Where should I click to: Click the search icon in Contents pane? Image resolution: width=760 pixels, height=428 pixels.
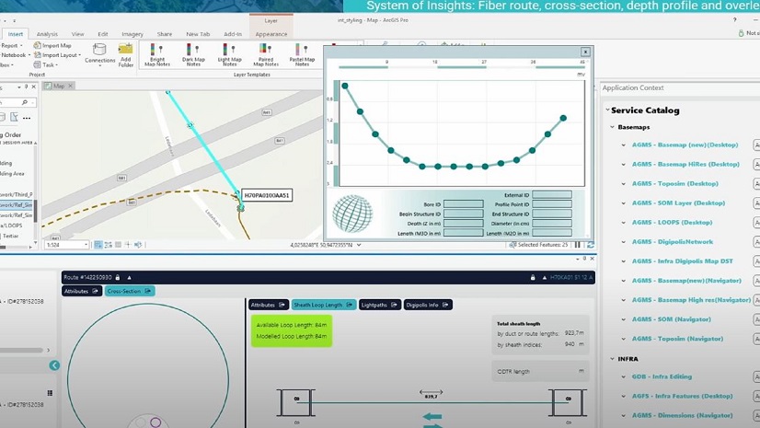pos(25,102)
